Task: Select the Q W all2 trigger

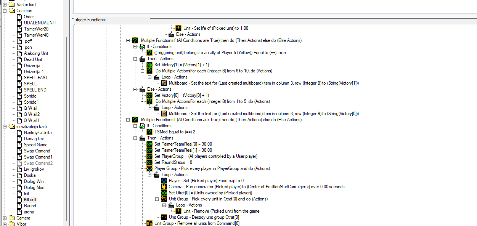Action: tap(31, 114)
